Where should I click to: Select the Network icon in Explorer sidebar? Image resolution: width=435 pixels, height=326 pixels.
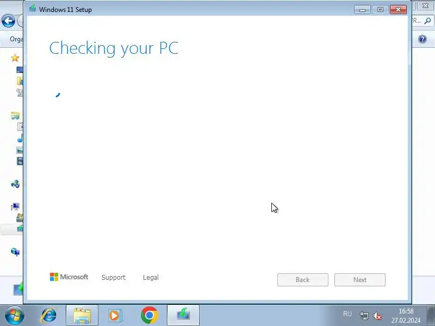15,252
